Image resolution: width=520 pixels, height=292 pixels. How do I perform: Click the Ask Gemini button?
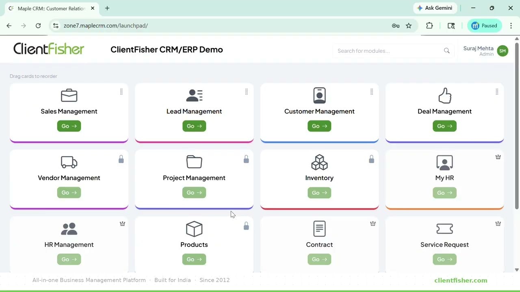pos(435,8)
